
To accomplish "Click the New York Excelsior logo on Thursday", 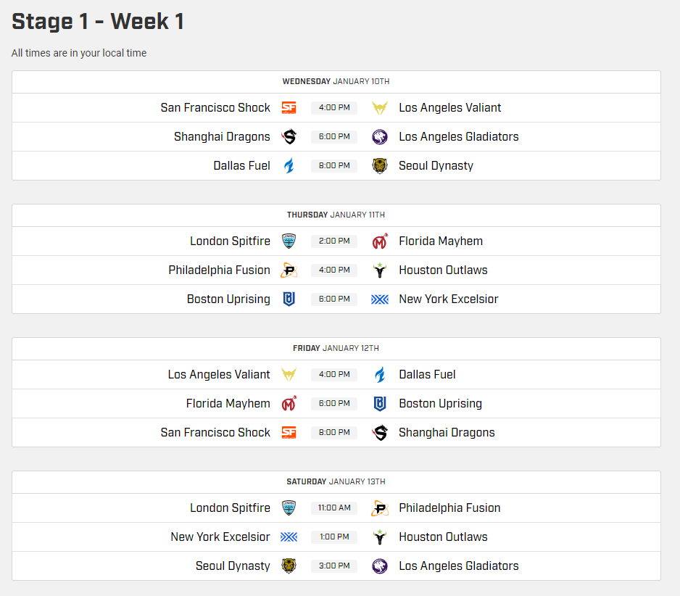I will (x=380, y=299).
